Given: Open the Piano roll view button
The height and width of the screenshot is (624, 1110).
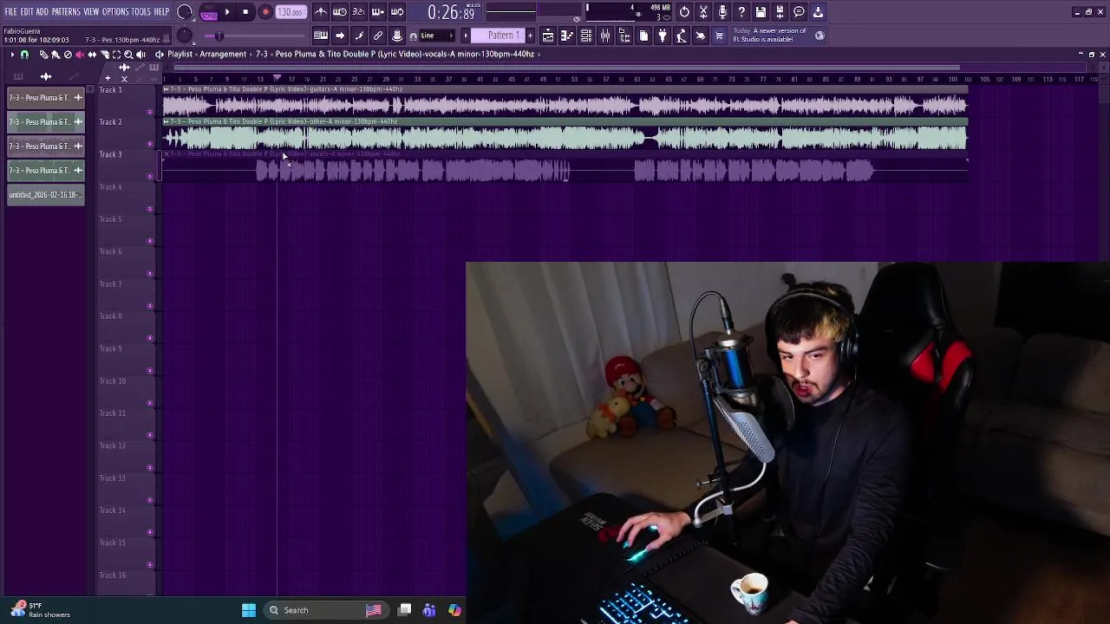Looking at the screenshot, I should point(566,36).
